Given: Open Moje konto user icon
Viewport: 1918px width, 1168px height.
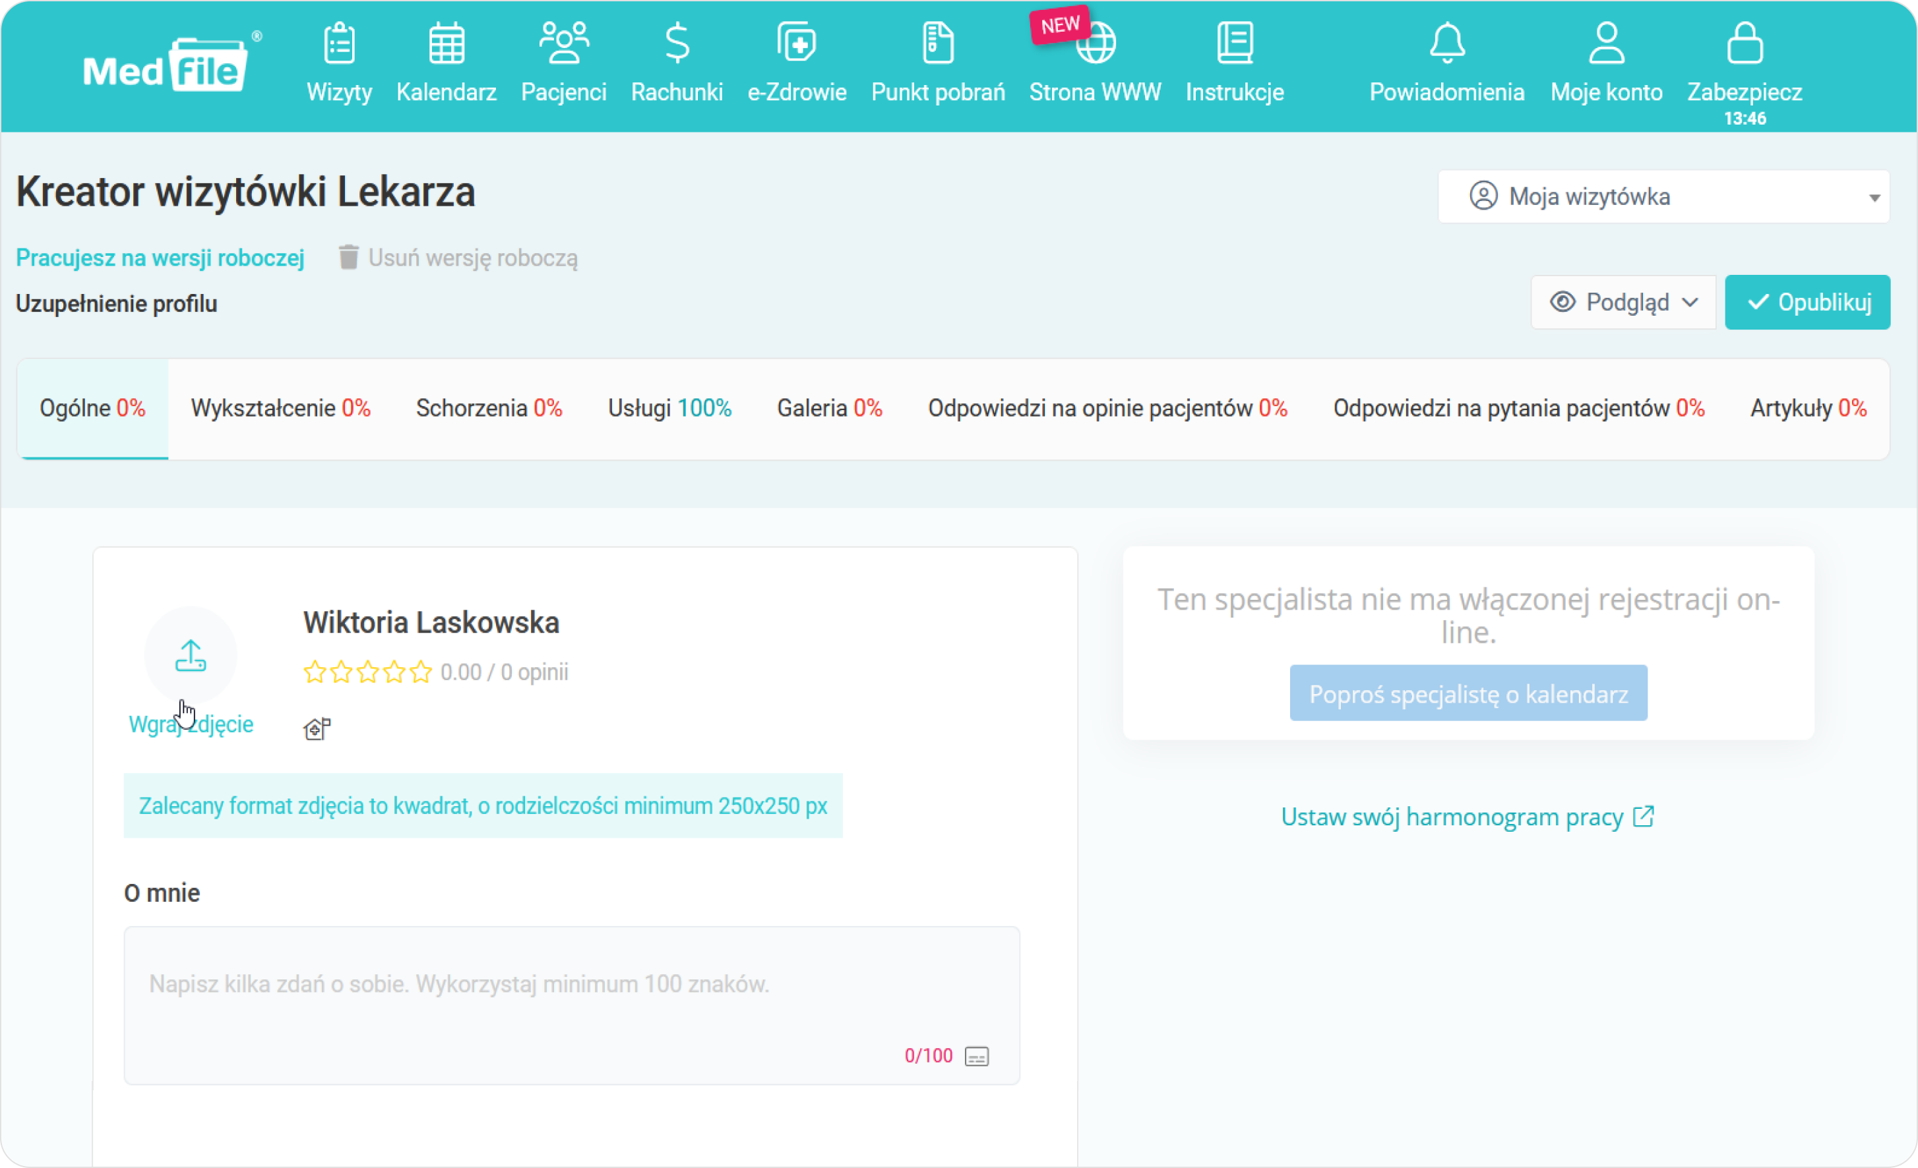Looking at the screenshot, I should pyautogui.click(x=1607, y=43).
